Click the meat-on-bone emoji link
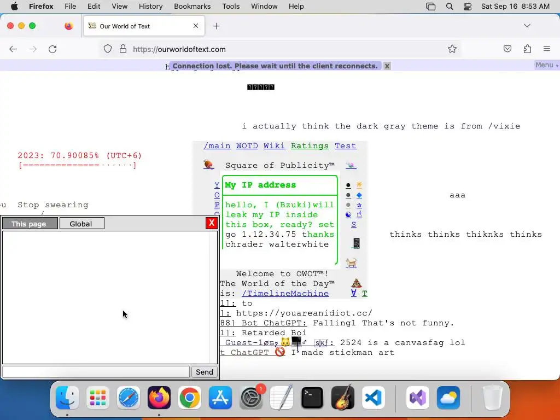The width and height of the screenshot is (560, 420). [208, 165]
